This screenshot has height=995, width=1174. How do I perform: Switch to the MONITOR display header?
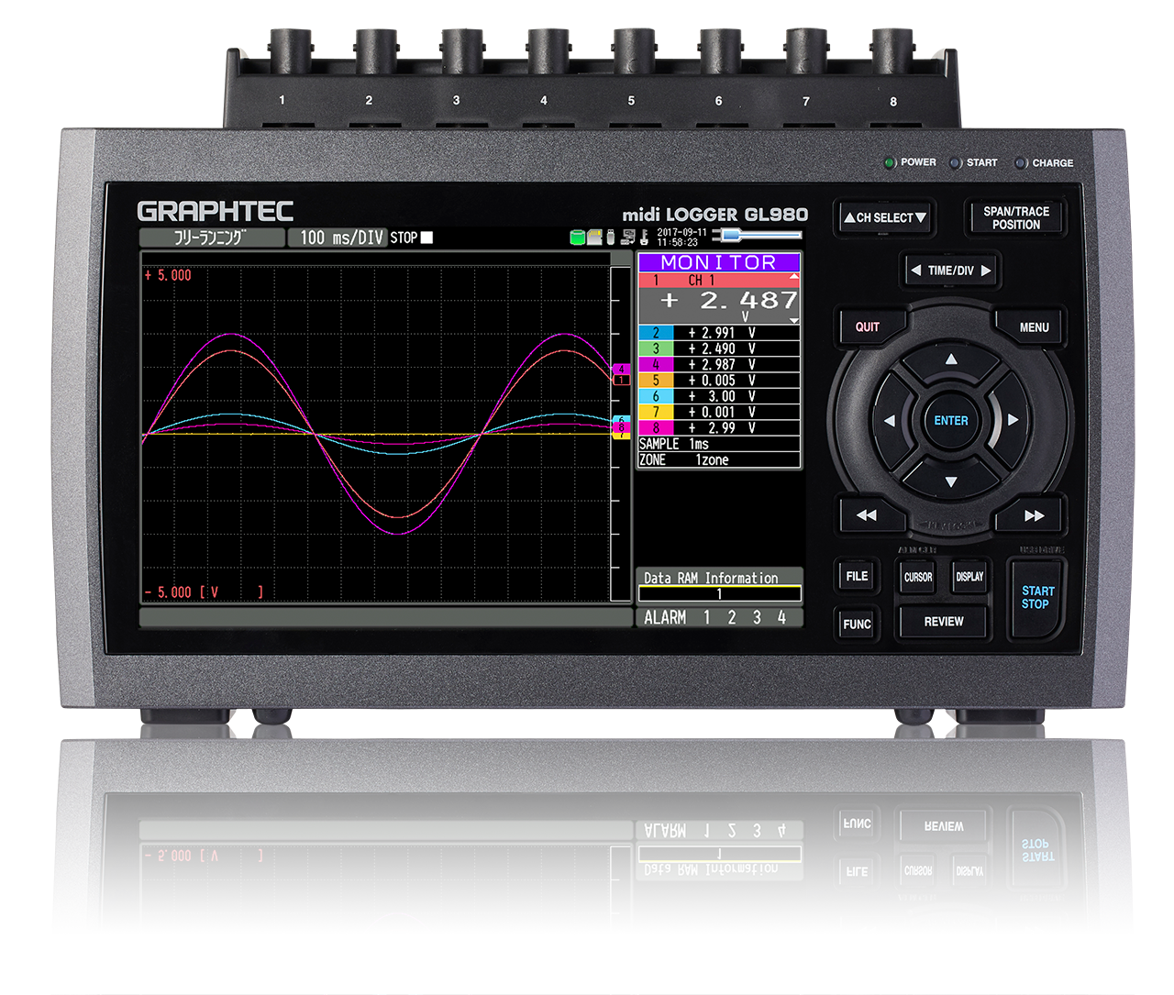pyautogui.click(x=719, y=263)
